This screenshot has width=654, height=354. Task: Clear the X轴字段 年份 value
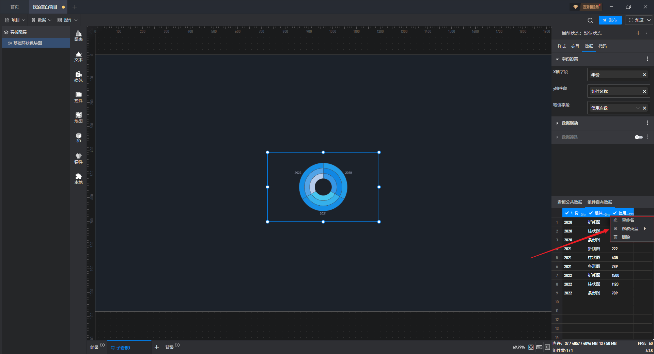(644, 75)
